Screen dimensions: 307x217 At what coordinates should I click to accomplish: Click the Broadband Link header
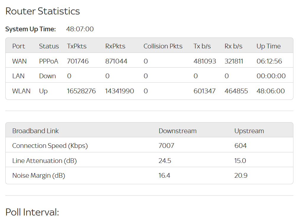pyautogui.click(x=35, y=131)
